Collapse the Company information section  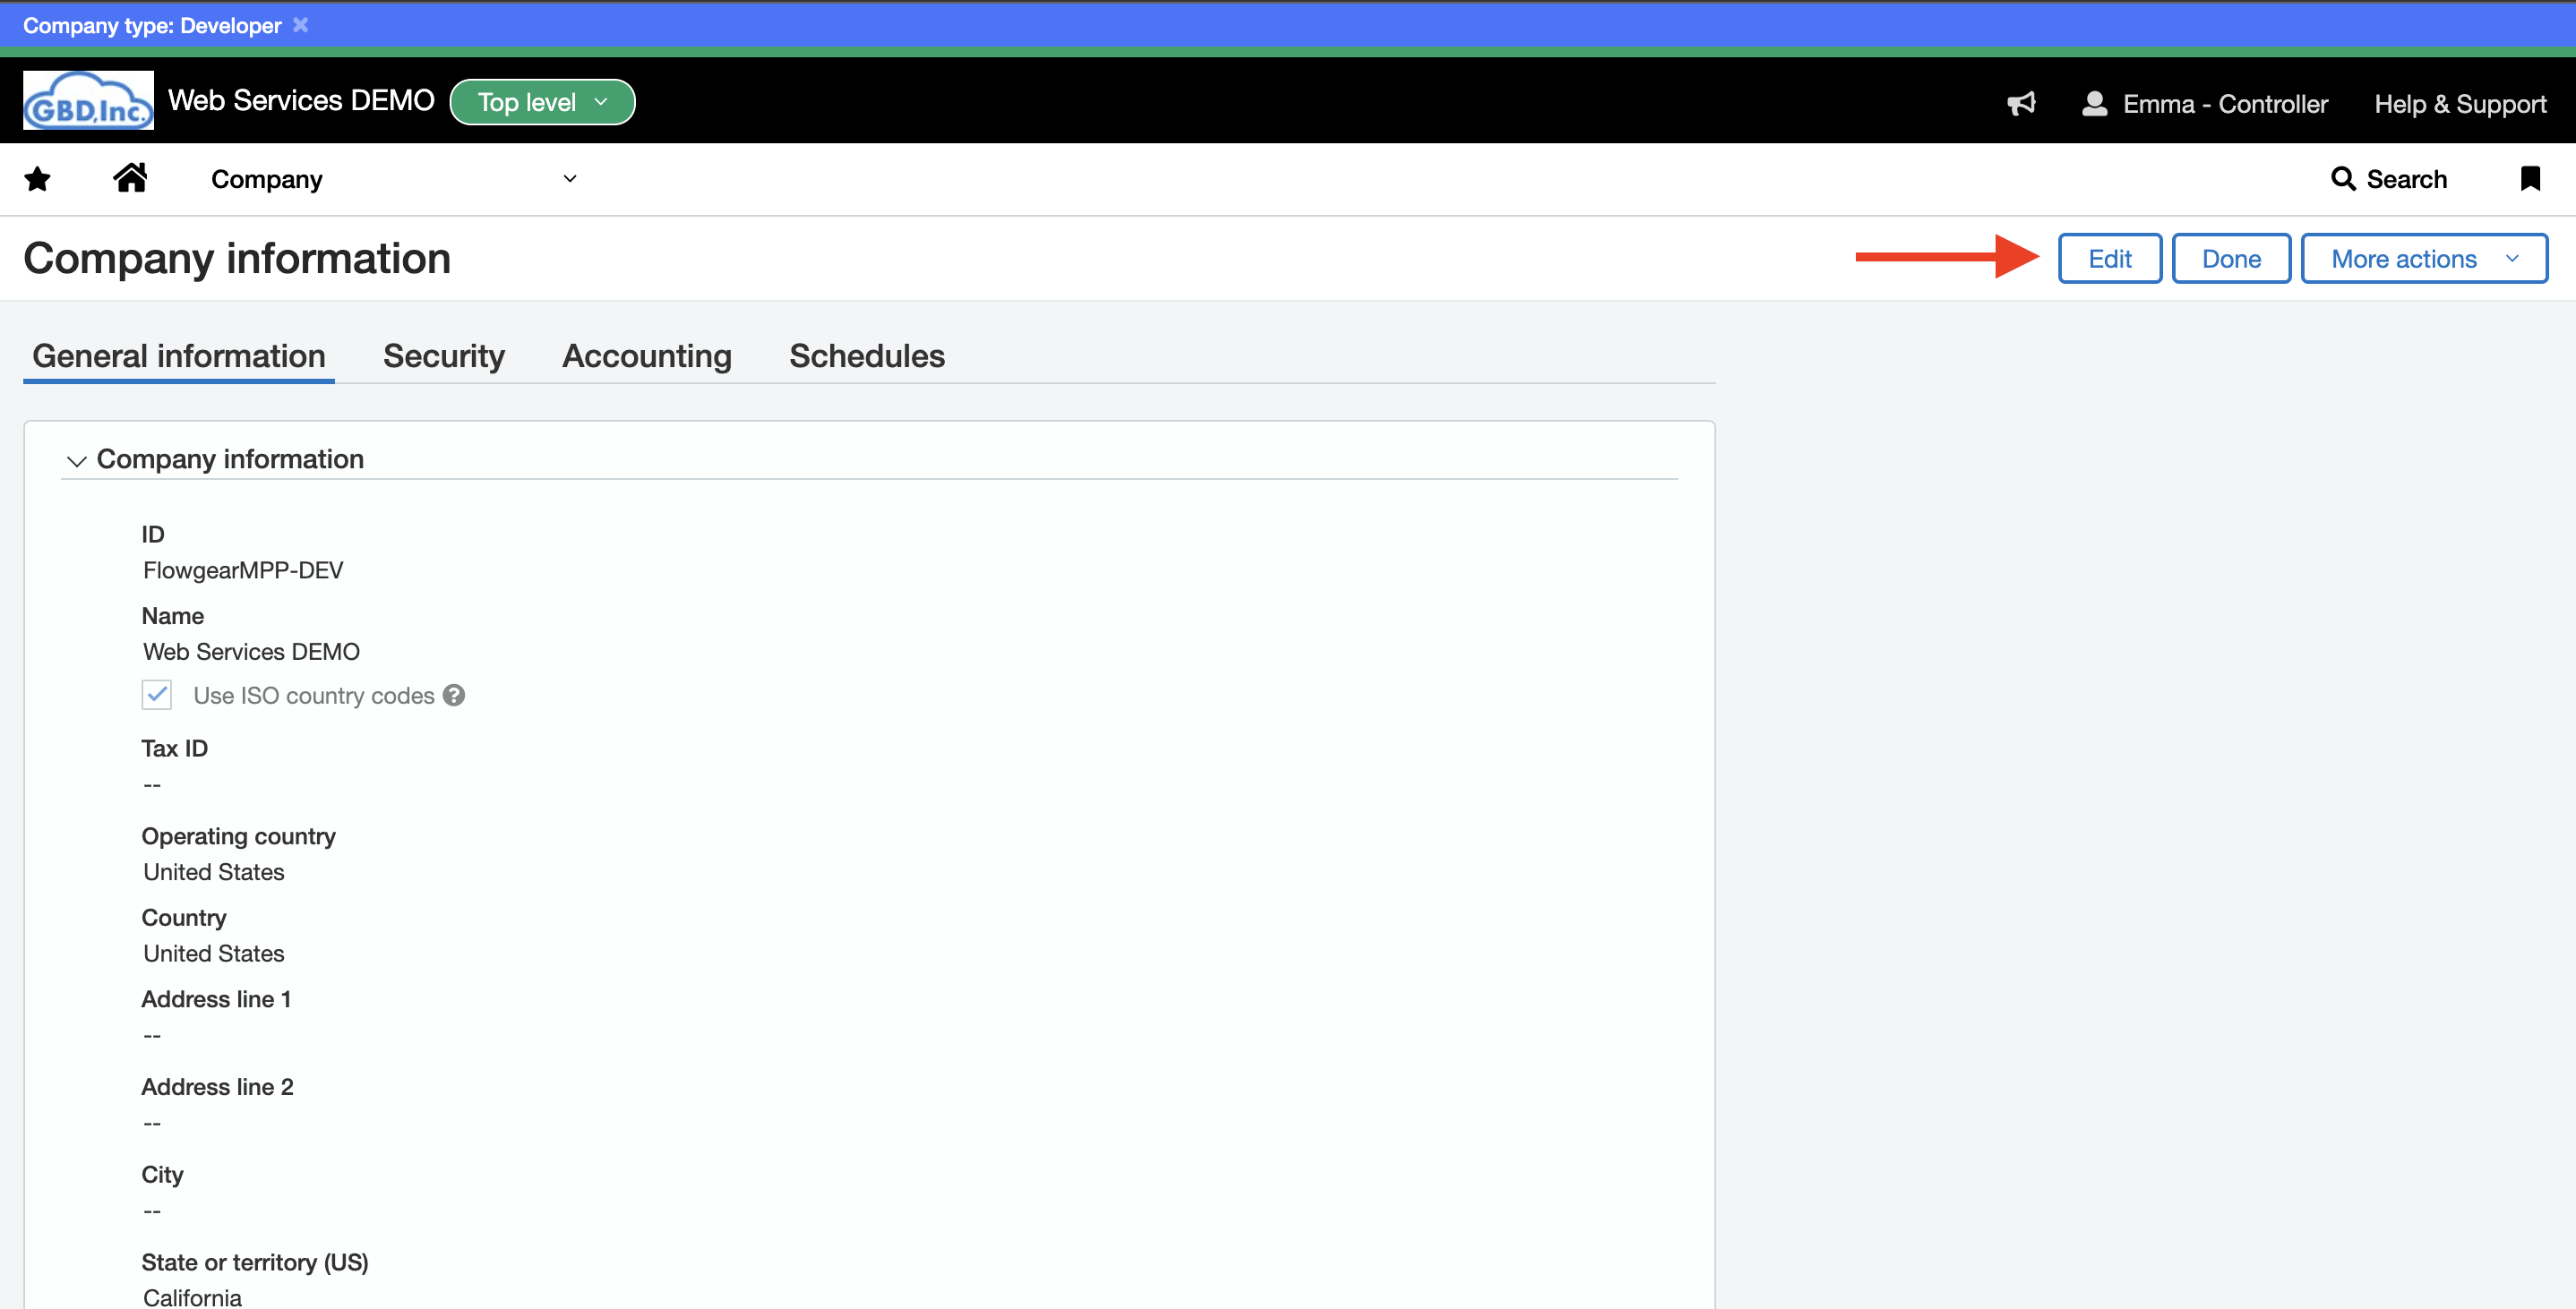(x=76, y=460)
